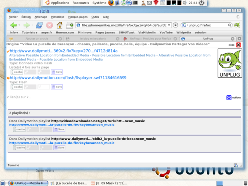
Task: Save the first flv video result
Action: (57, 72)
